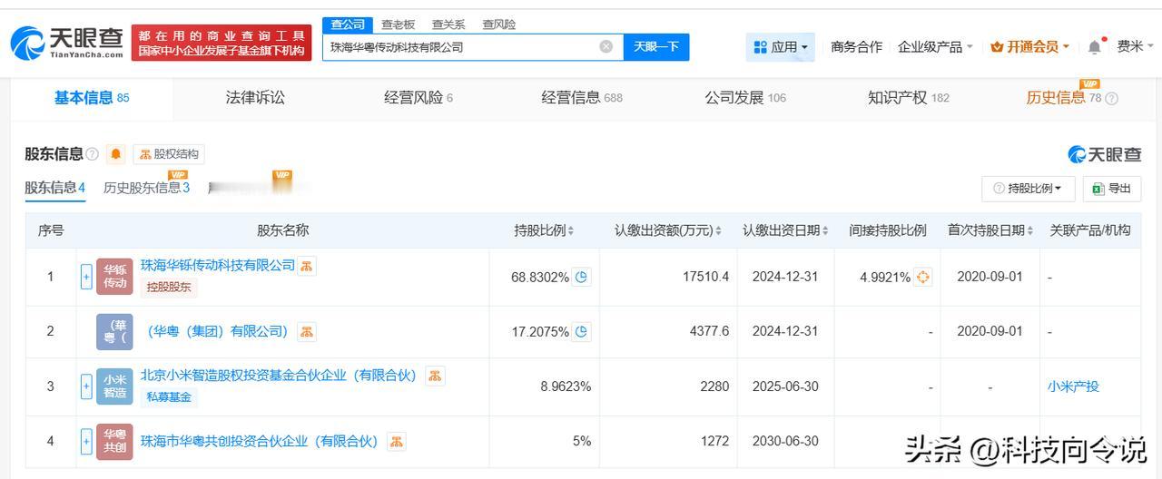Click the orange alert bell beside 股东信息

[115, 154]
